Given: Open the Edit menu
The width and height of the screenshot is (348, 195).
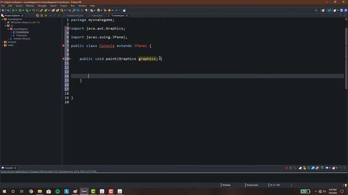Looking at the screenshot, I should [x=10, y=6].
